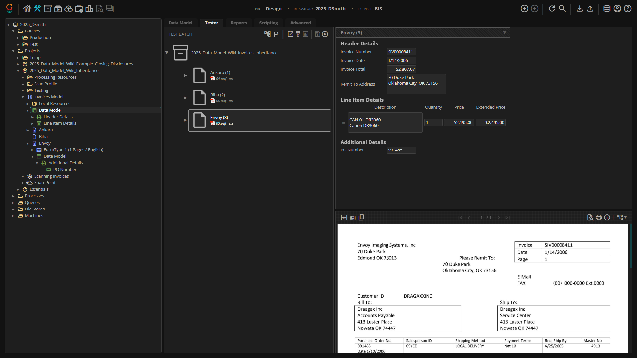Switch to the Scripting tab
The height and width of the screenshot is (358, 637).
coord(268,23)
